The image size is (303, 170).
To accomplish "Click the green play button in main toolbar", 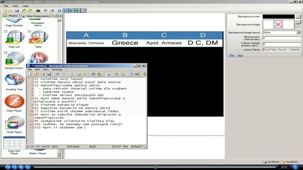I will pyautogui.click(x=71, y=10).
